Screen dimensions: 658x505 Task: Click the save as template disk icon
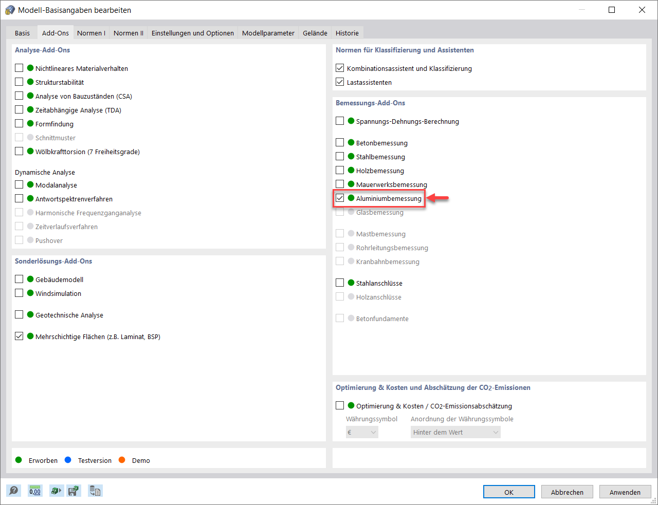(74, 491)
